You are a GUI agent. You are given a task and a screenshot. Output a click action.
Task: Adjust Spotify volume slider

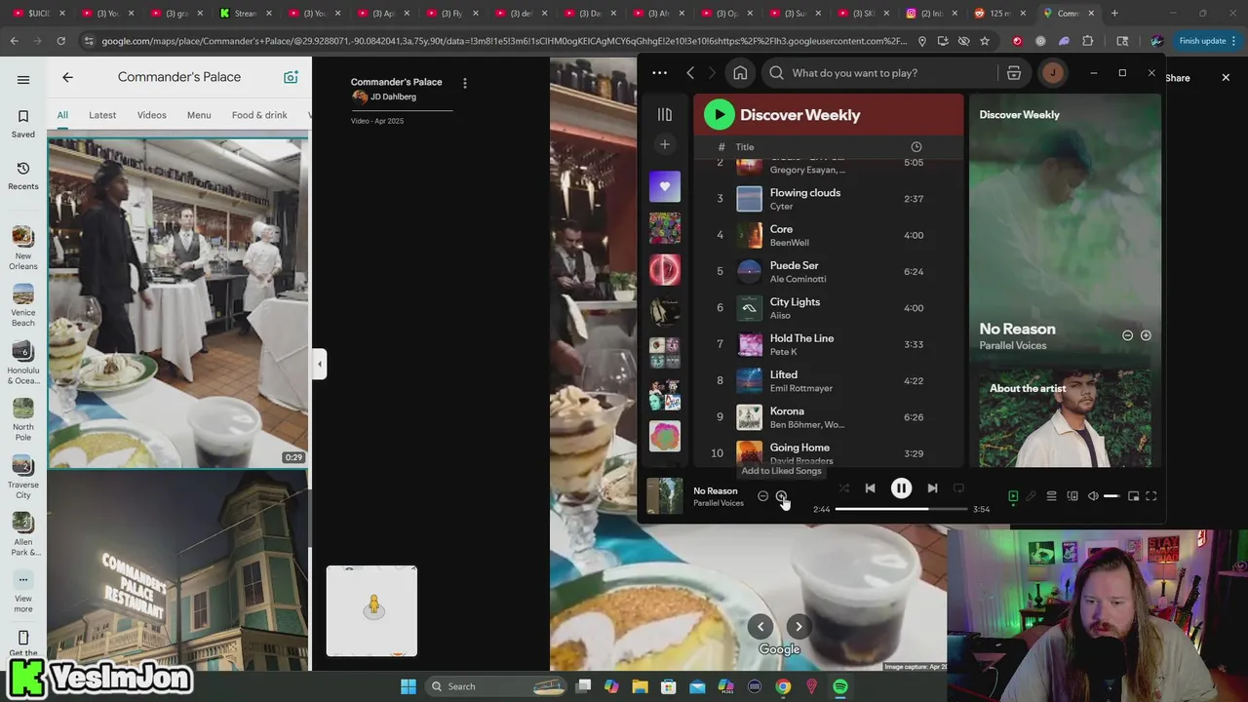pos(1111,496)
